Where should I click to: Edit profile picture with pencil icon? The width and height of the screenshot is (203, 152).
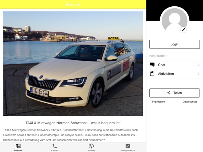[x=183, y=30]
